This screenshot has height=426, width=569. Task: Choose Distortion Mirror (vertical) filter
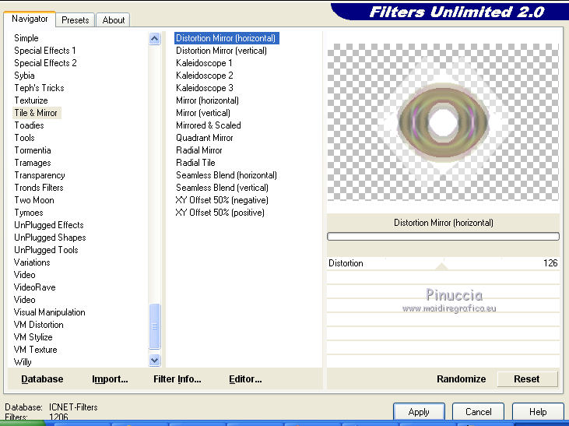tap(221, 51)
